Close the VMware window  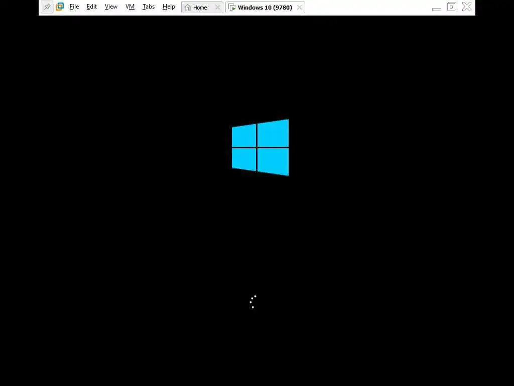coord(467,7)
